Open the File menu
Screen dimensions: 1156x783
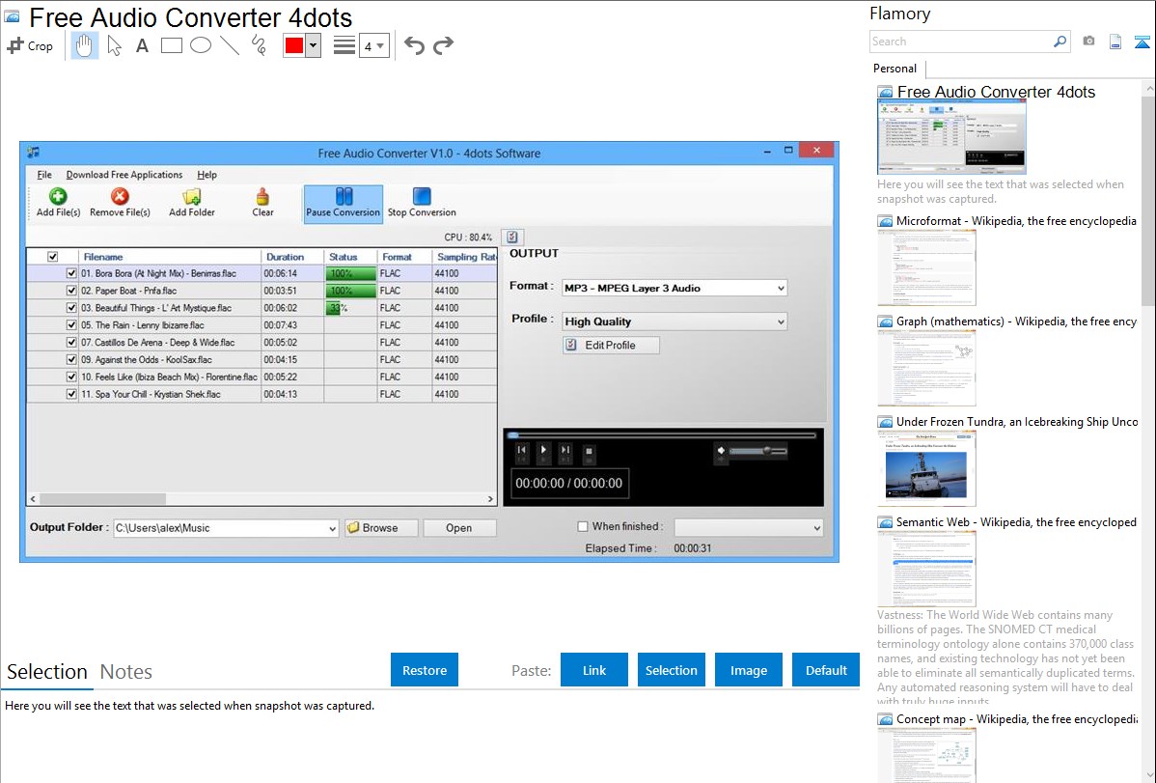44,175
